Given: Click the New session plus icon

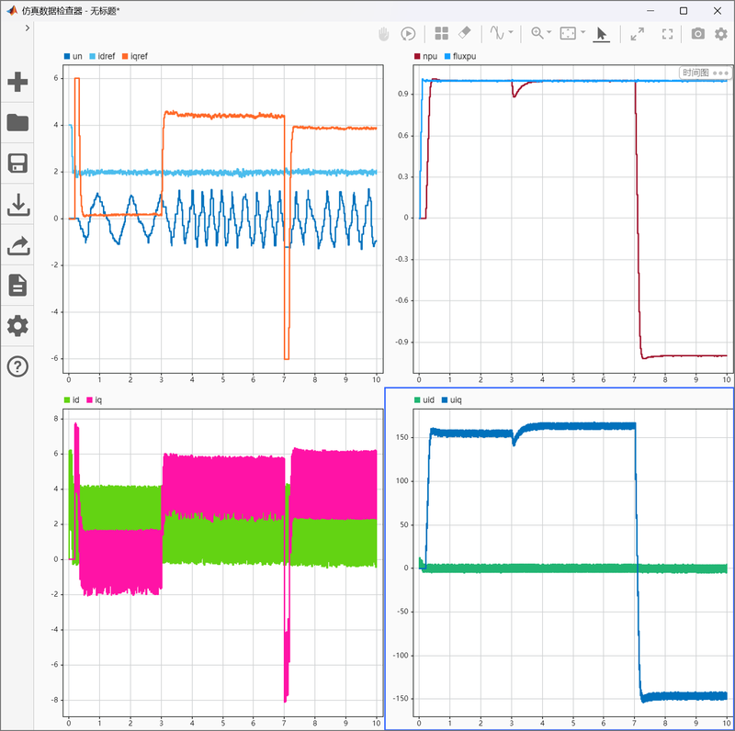Looking at the screenshot, I should (17, 82).
